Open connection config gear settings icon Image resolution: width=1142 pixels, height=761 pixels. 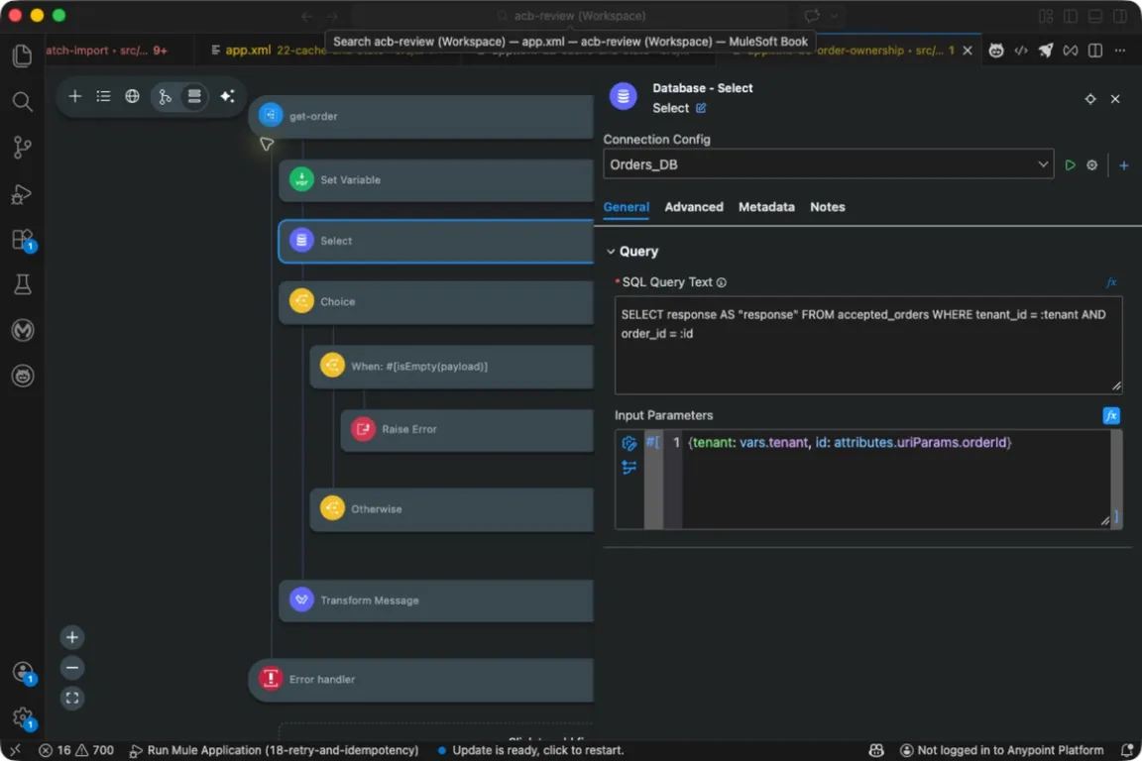click(1091, 164)
